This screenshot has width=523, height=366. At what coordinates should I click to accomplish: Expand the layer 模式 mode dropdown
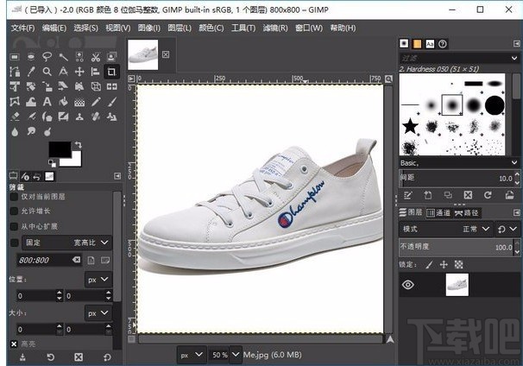click(473, 230)
